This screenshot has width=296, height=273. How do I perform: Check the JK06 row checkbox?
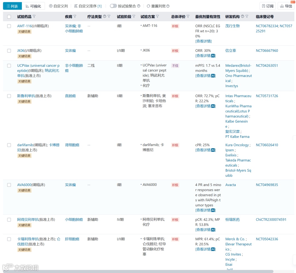point(9,51)
